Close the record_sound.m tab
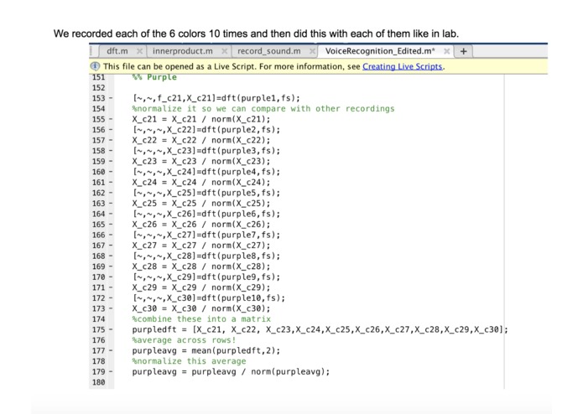The width and height of the screenshot is (583, 414). pos(312,51)
